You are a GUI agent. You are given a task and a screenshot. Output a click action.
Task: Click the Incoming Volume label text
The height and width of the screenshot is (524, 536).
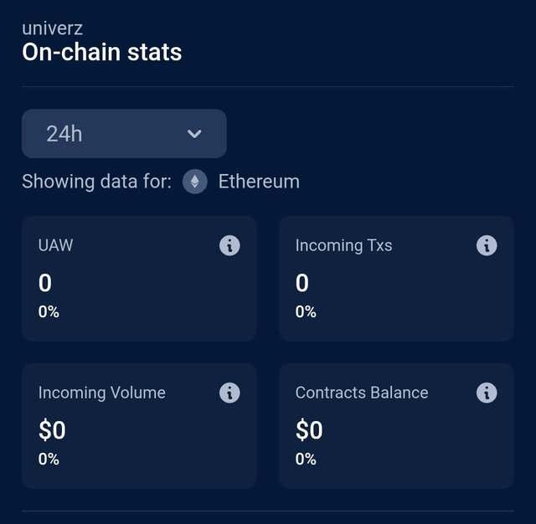pyautogui.click(x=102, y=393)
